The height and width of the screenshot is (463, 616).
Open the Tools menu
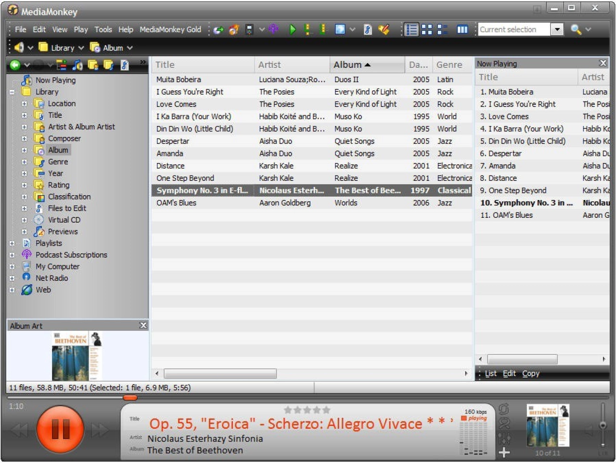[103, 29]
